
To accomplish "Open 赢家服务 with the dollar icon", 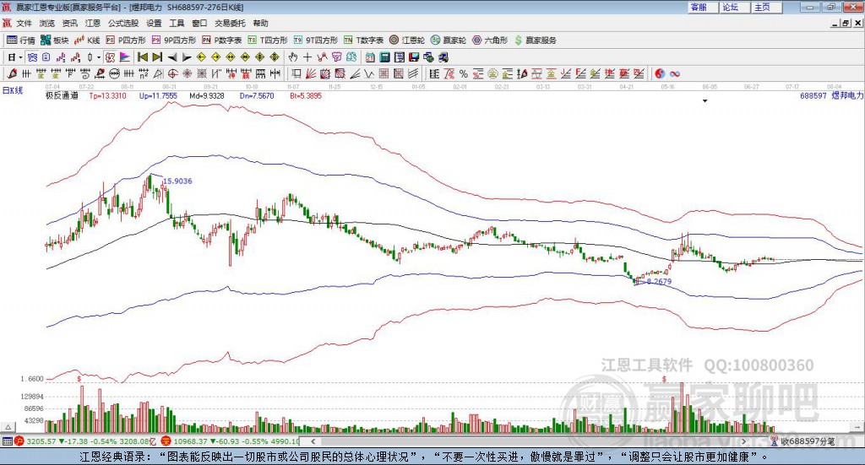I will click(535, 41).
